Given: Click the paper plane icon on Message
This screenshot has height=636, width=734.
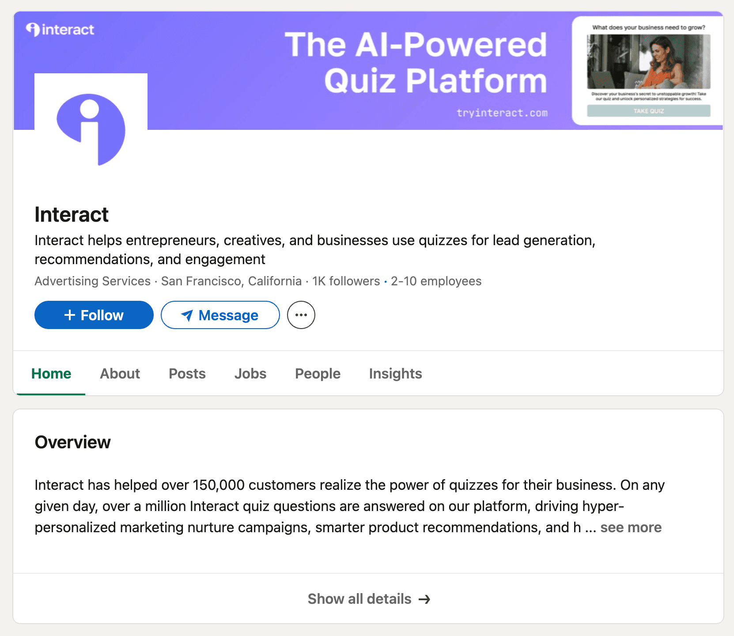Looking at the screenshot, I should tap(187, 315).
